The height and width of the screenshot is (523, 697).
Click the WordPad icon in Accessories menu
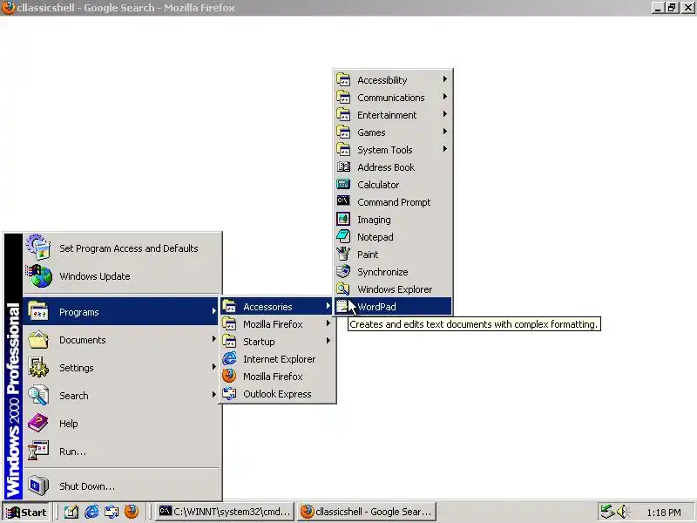pyautogui.click(x=342, y=307)
